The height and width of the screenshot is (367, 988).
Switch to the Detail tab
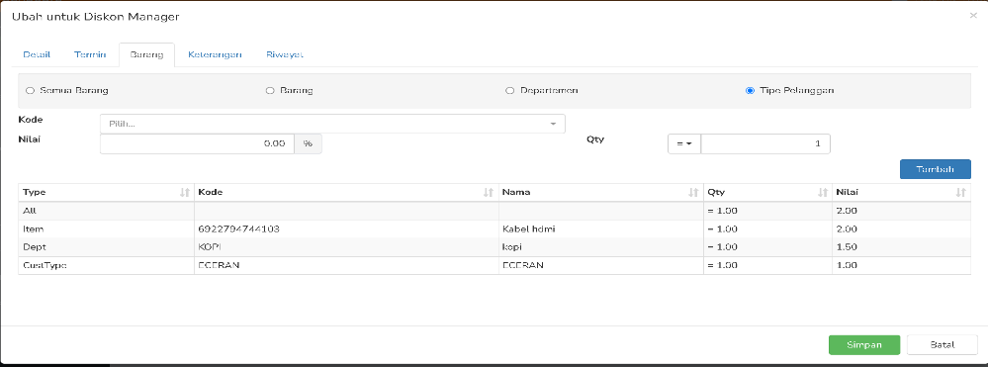[37, 54]
